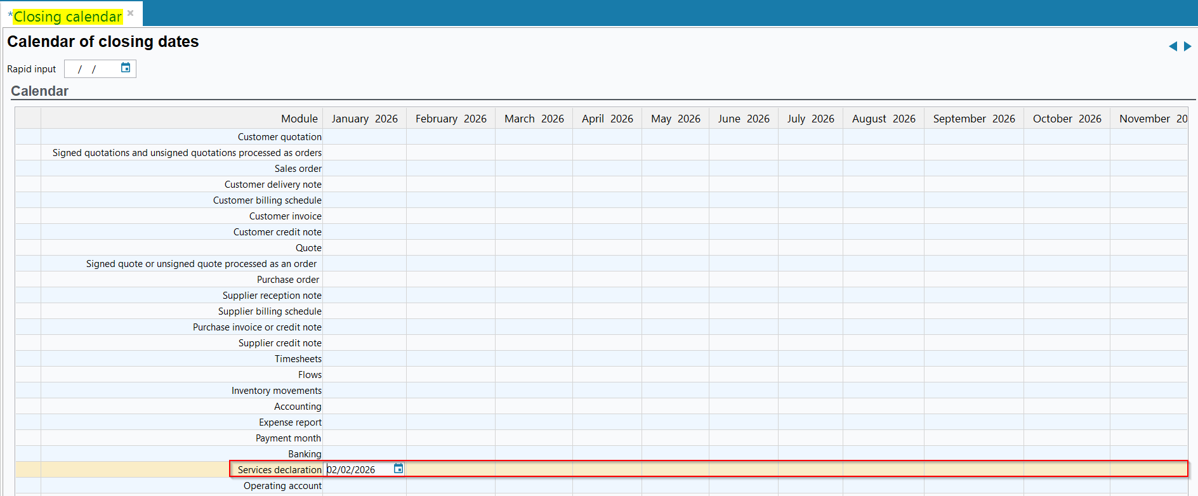The height and width of the screenshot is (496, 1198).
Task: Click the next page right arrow
Action: (x=1187, y=46)
